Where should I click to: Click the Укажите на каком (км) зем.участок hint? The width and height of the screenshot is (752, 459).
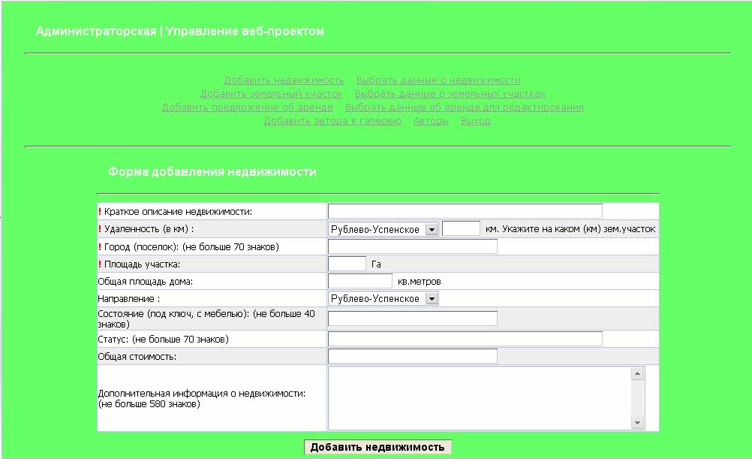tap(579, 229)
